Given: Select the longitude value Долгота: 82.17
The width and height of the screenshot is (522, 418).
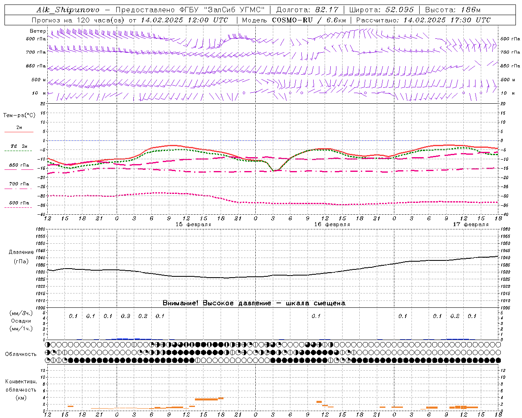Looking at the screenshot, I should tap(307, 10).
